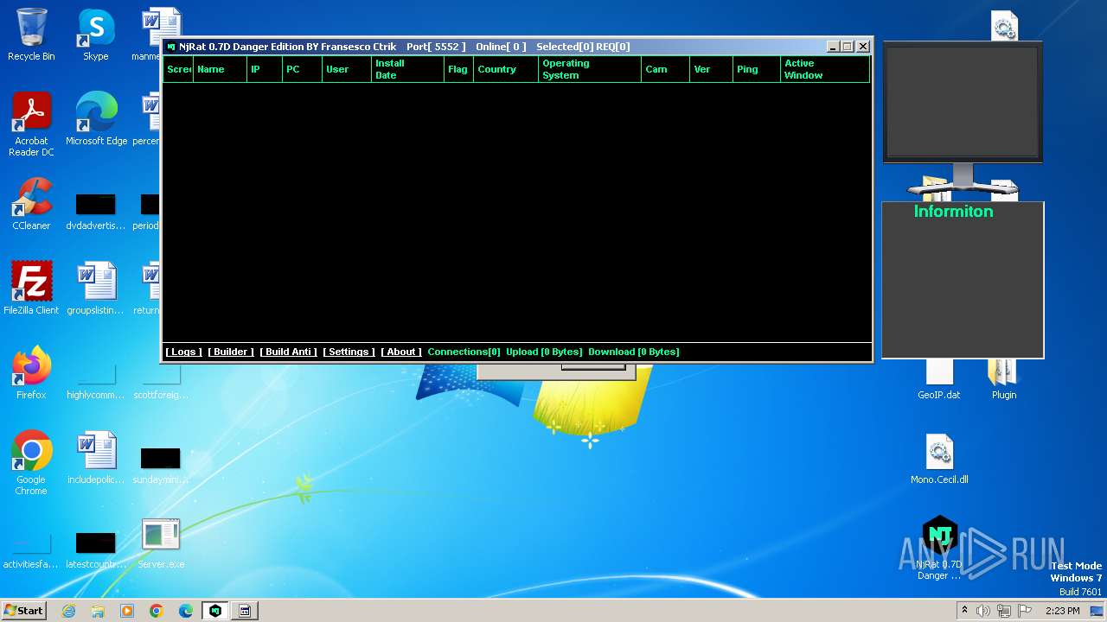Select the latestcountr... desktop file
Screen dimensions: 1107x622
tap(96, 549)
